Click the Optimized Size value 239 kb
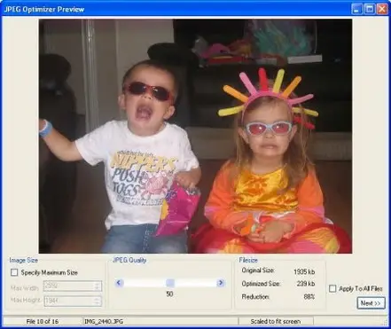This screenshot has width=391, height=329. pos(306,284)
